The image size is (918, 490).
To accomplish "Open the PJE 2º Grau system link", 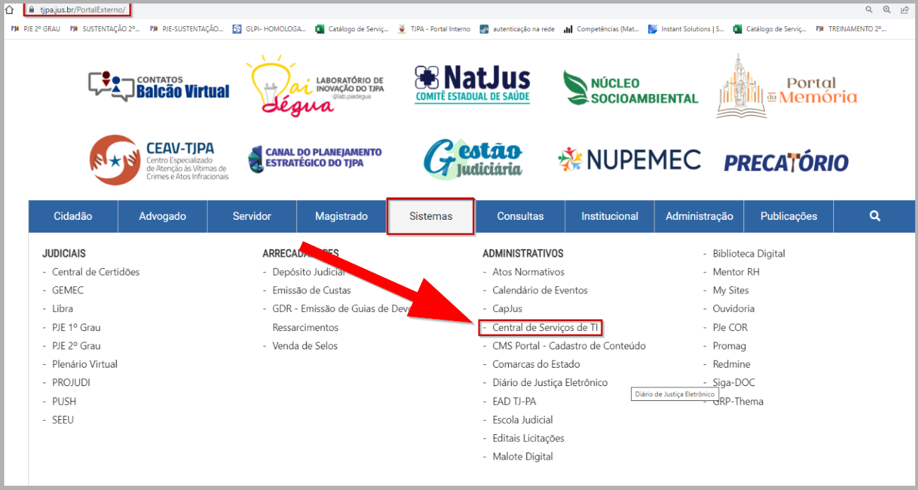I will (x=76, y=346).
